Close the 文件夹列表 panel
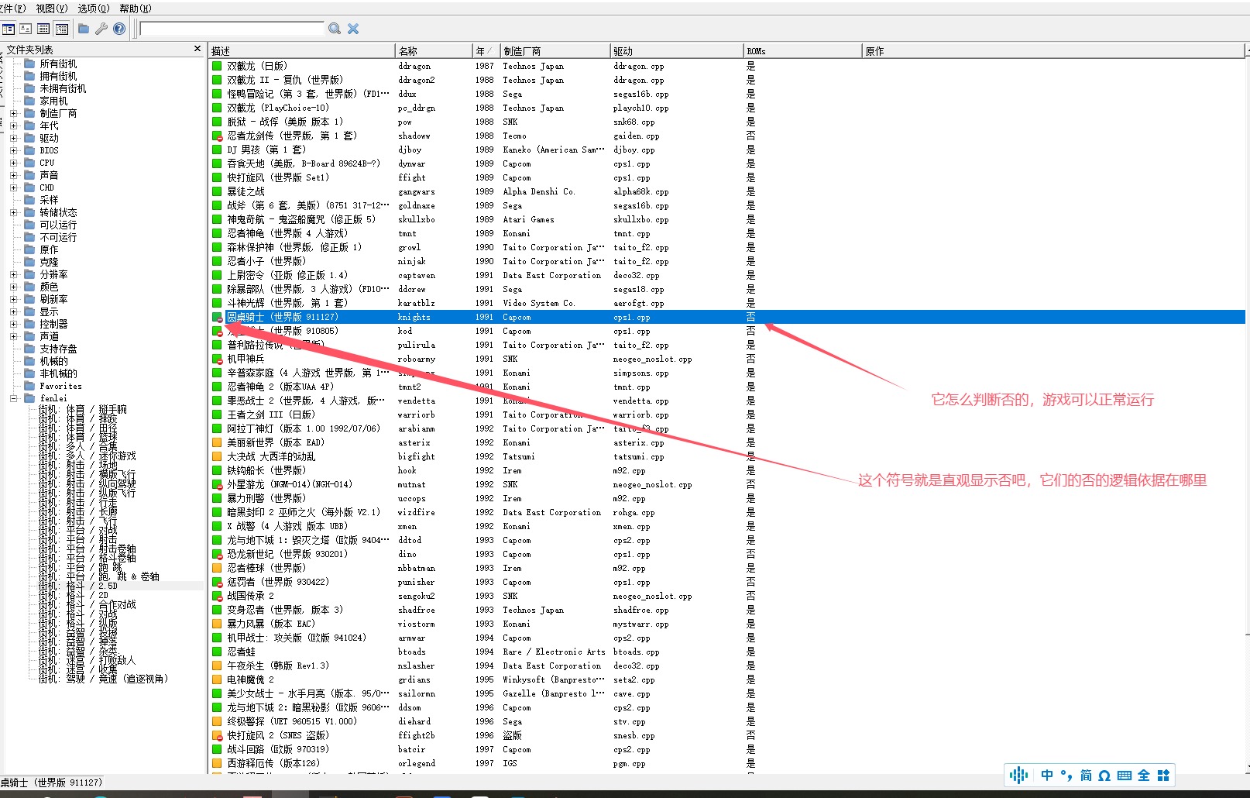 point(197,49)
